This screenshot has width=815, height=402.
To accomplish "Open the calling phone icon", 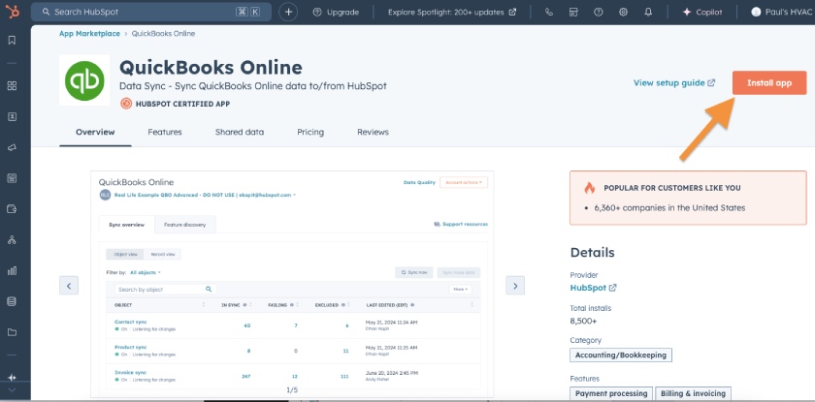I will tap(549, 12).
